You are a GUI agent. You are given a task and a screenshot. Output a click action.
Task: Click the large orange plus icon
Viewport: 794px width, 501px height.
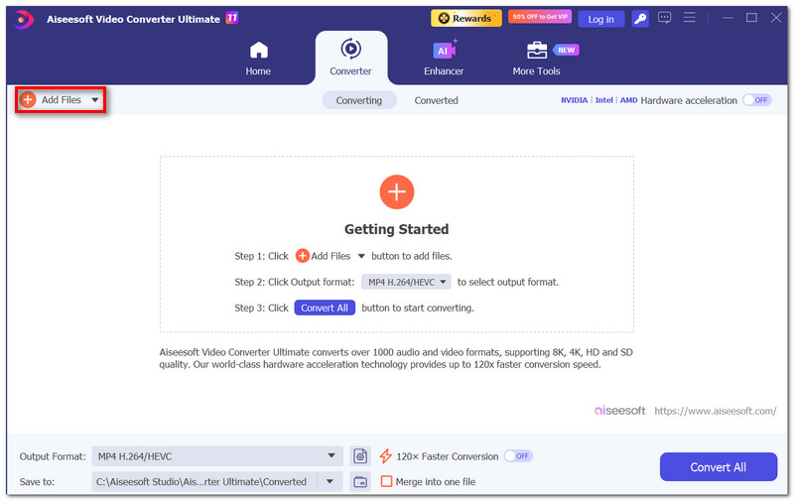(x=396, y=191)
